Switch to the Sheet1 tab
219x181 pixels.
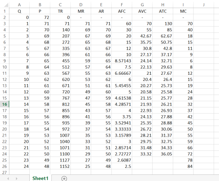tap(40, 178)
